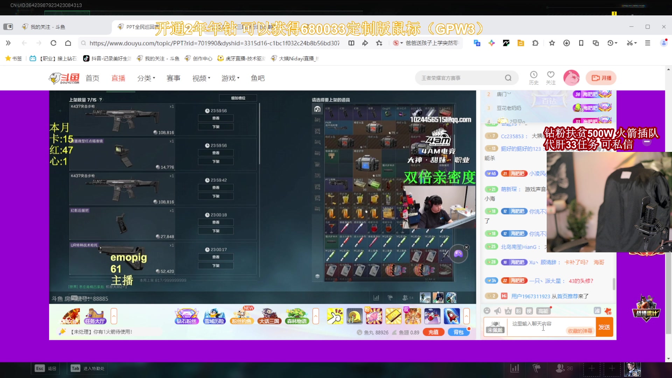Open the 雪域历险 activity icon

point(214,316)
